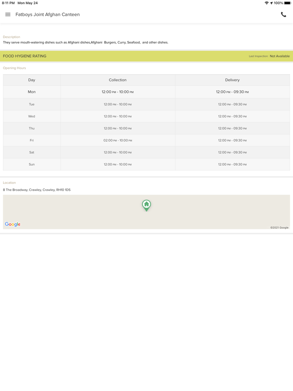Tap the battery indicator
The image size is (293, 391).
click(287, 3)
